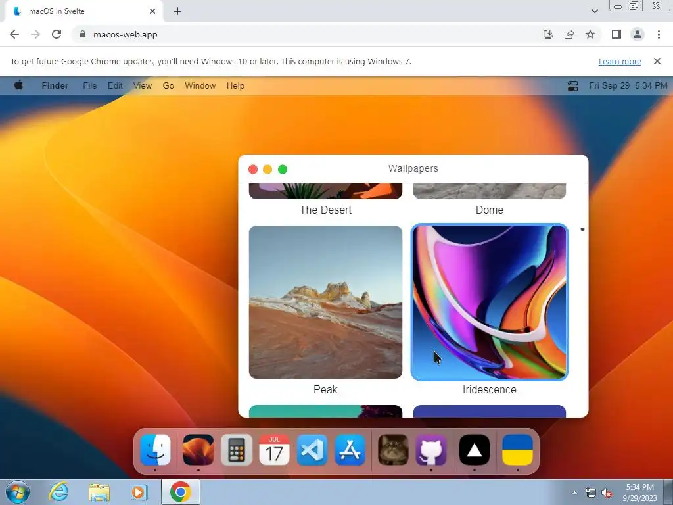Launch Calculator from the dock
Viewport: 673px width, 505px height.
coord(237,450)
